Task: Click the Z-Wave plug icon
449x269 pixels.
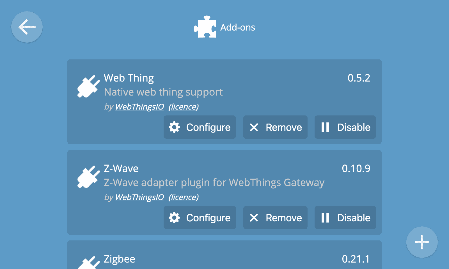Action: click(x=88, y=177)
